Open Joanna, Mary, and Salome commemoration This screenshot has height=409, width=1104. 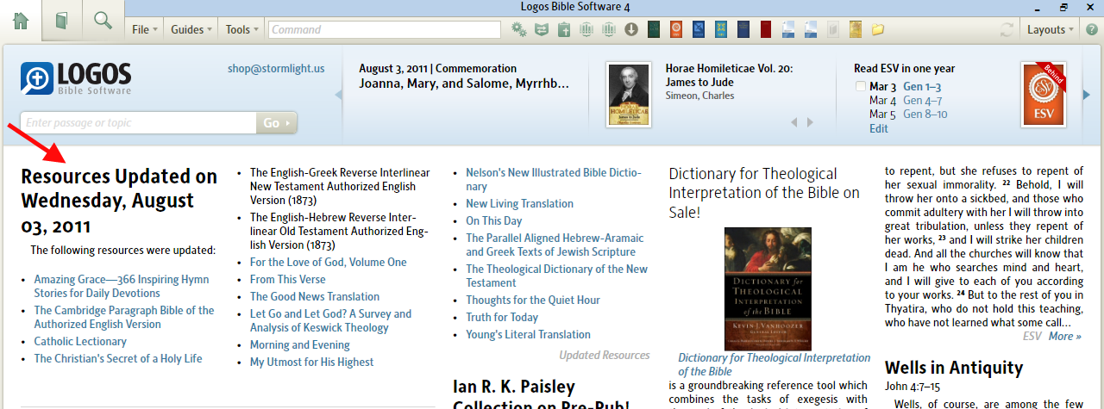464,84
